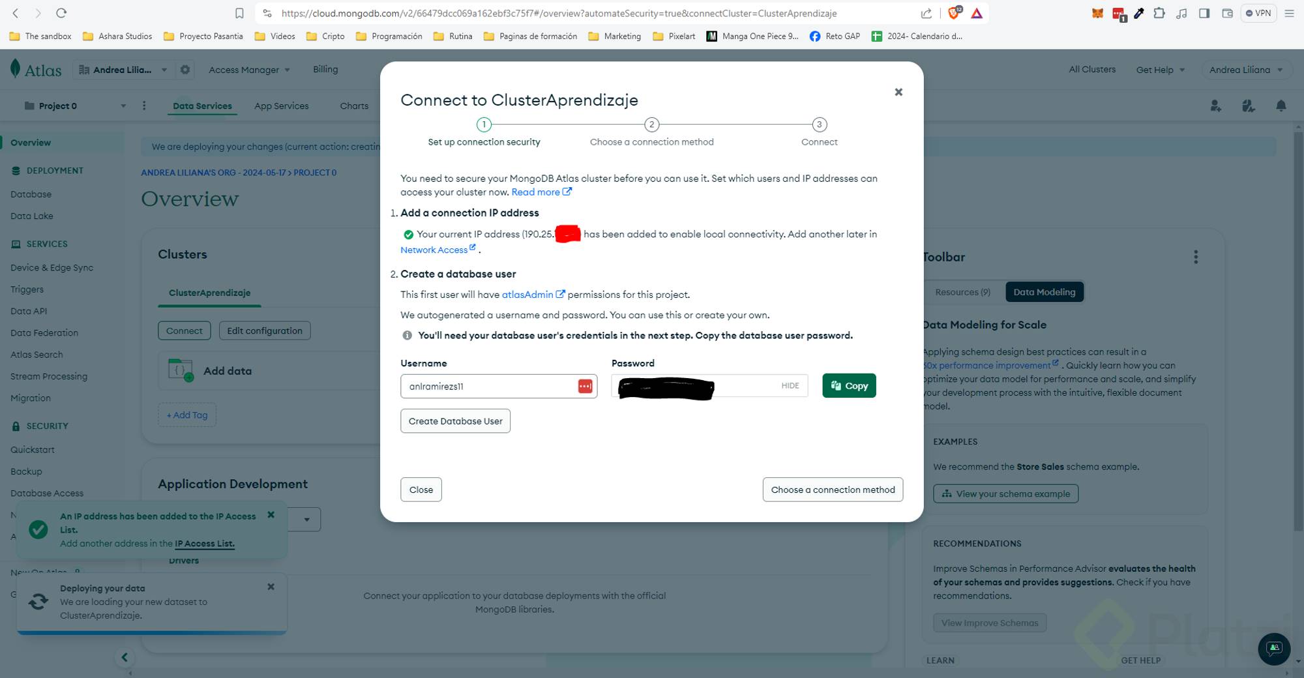Open the project activity feed icon

(1249, 106)
